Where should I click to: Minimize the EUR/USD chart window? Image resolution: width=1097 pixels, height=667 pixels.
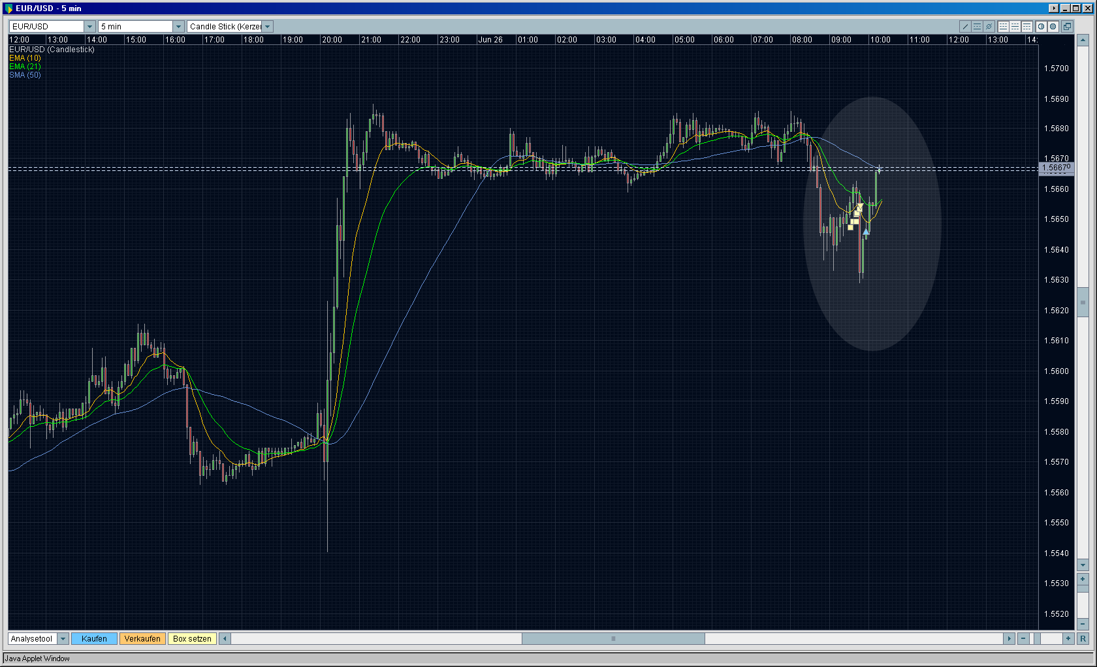[1065, 8]
